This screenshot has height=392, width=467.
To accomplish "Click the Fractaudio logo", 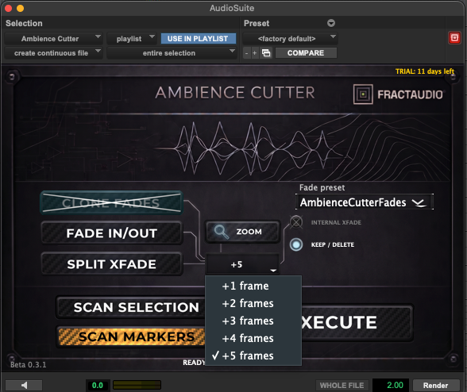I will 399,94.
